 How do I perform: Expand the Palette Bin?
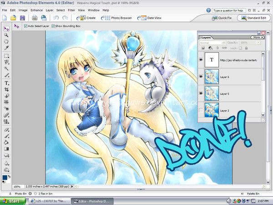pyautogui.click(x=242, y=194)
